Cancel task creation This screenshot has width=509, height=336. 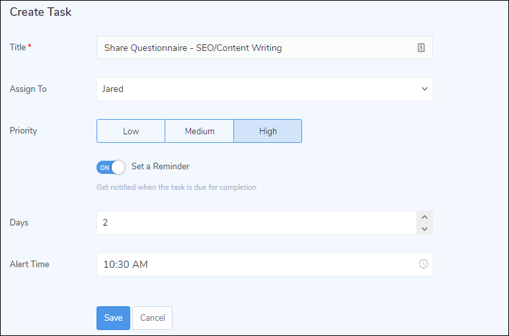coord(152,317)
